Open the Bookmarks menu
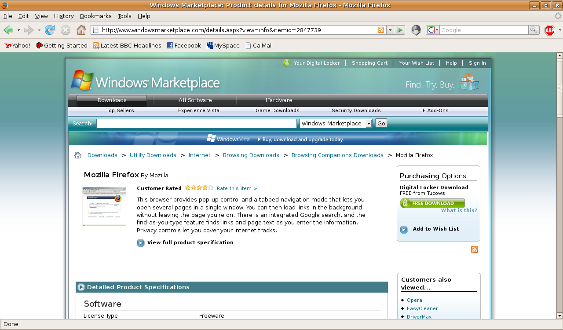Screen dimensions: 563x330 click(95, 16)
